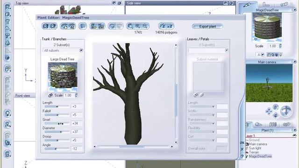The width and height of the screenshot is (299, 168).
Task: Collapse the Plant (1) layers panel
Action: click(x=295, y=130)
